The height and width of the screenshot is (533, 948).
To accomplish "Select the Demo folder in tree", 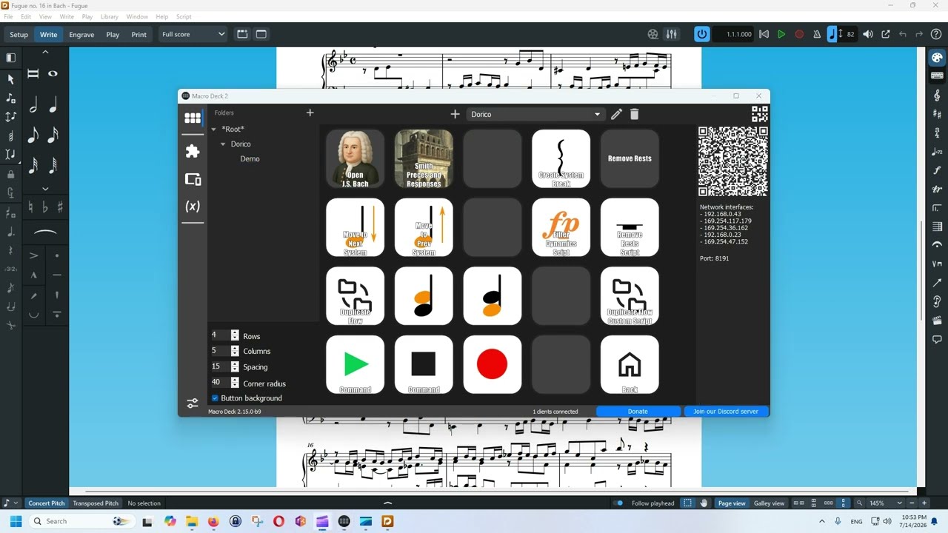I will [x=250, y=159].
